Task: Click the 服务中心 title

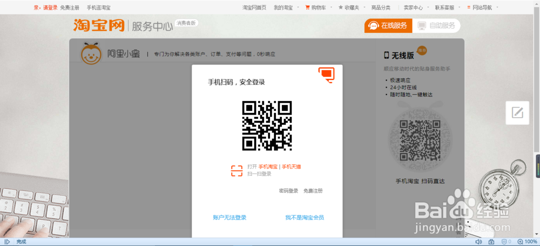Action: point(153,26)
